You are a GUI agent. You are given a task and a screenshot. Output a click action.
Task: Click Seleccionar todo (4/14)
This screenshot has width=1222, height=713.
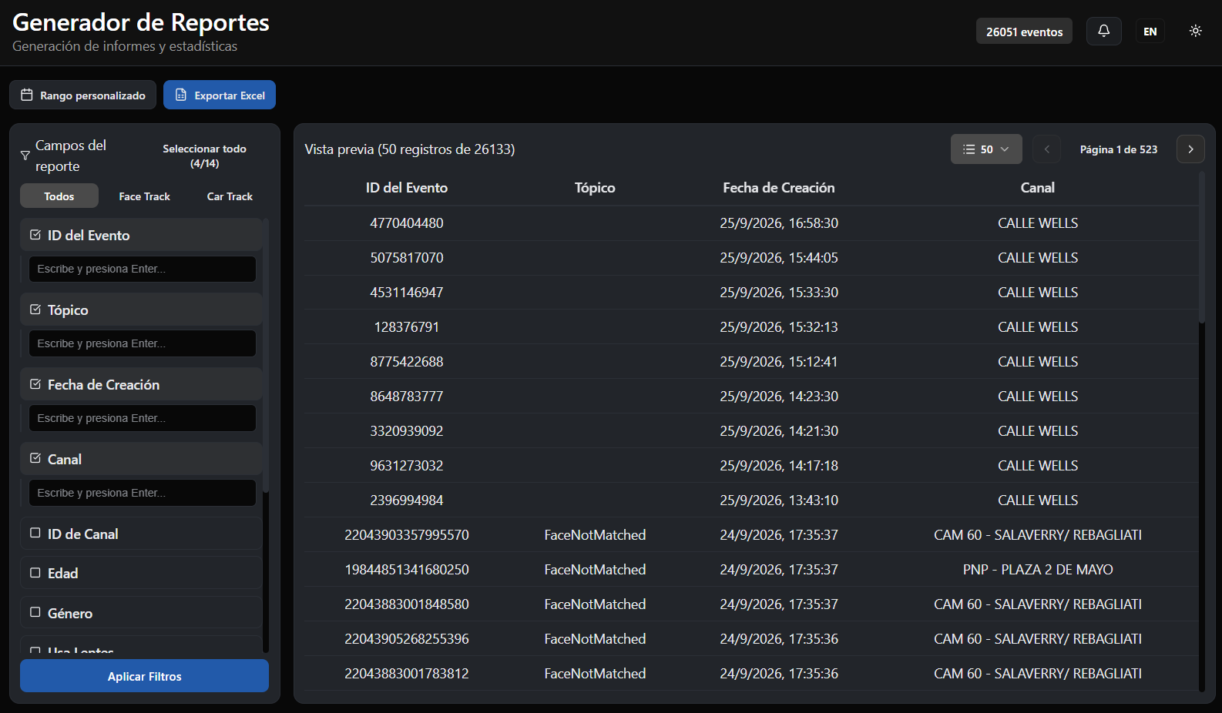pyautogui.click(x=204, y=156)
